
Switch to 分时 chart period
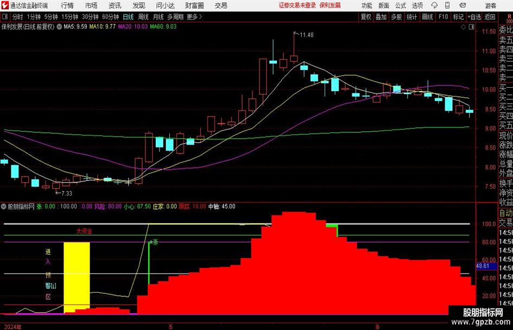point(17,17)
